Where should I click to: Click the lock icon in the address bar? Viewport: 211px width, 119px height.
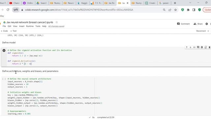click(22, 10)
